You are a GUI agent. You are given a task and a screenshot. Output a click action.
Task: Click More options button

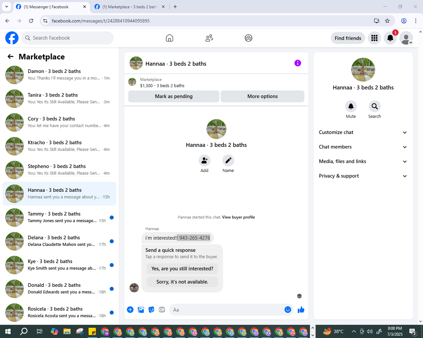point(263,96)
